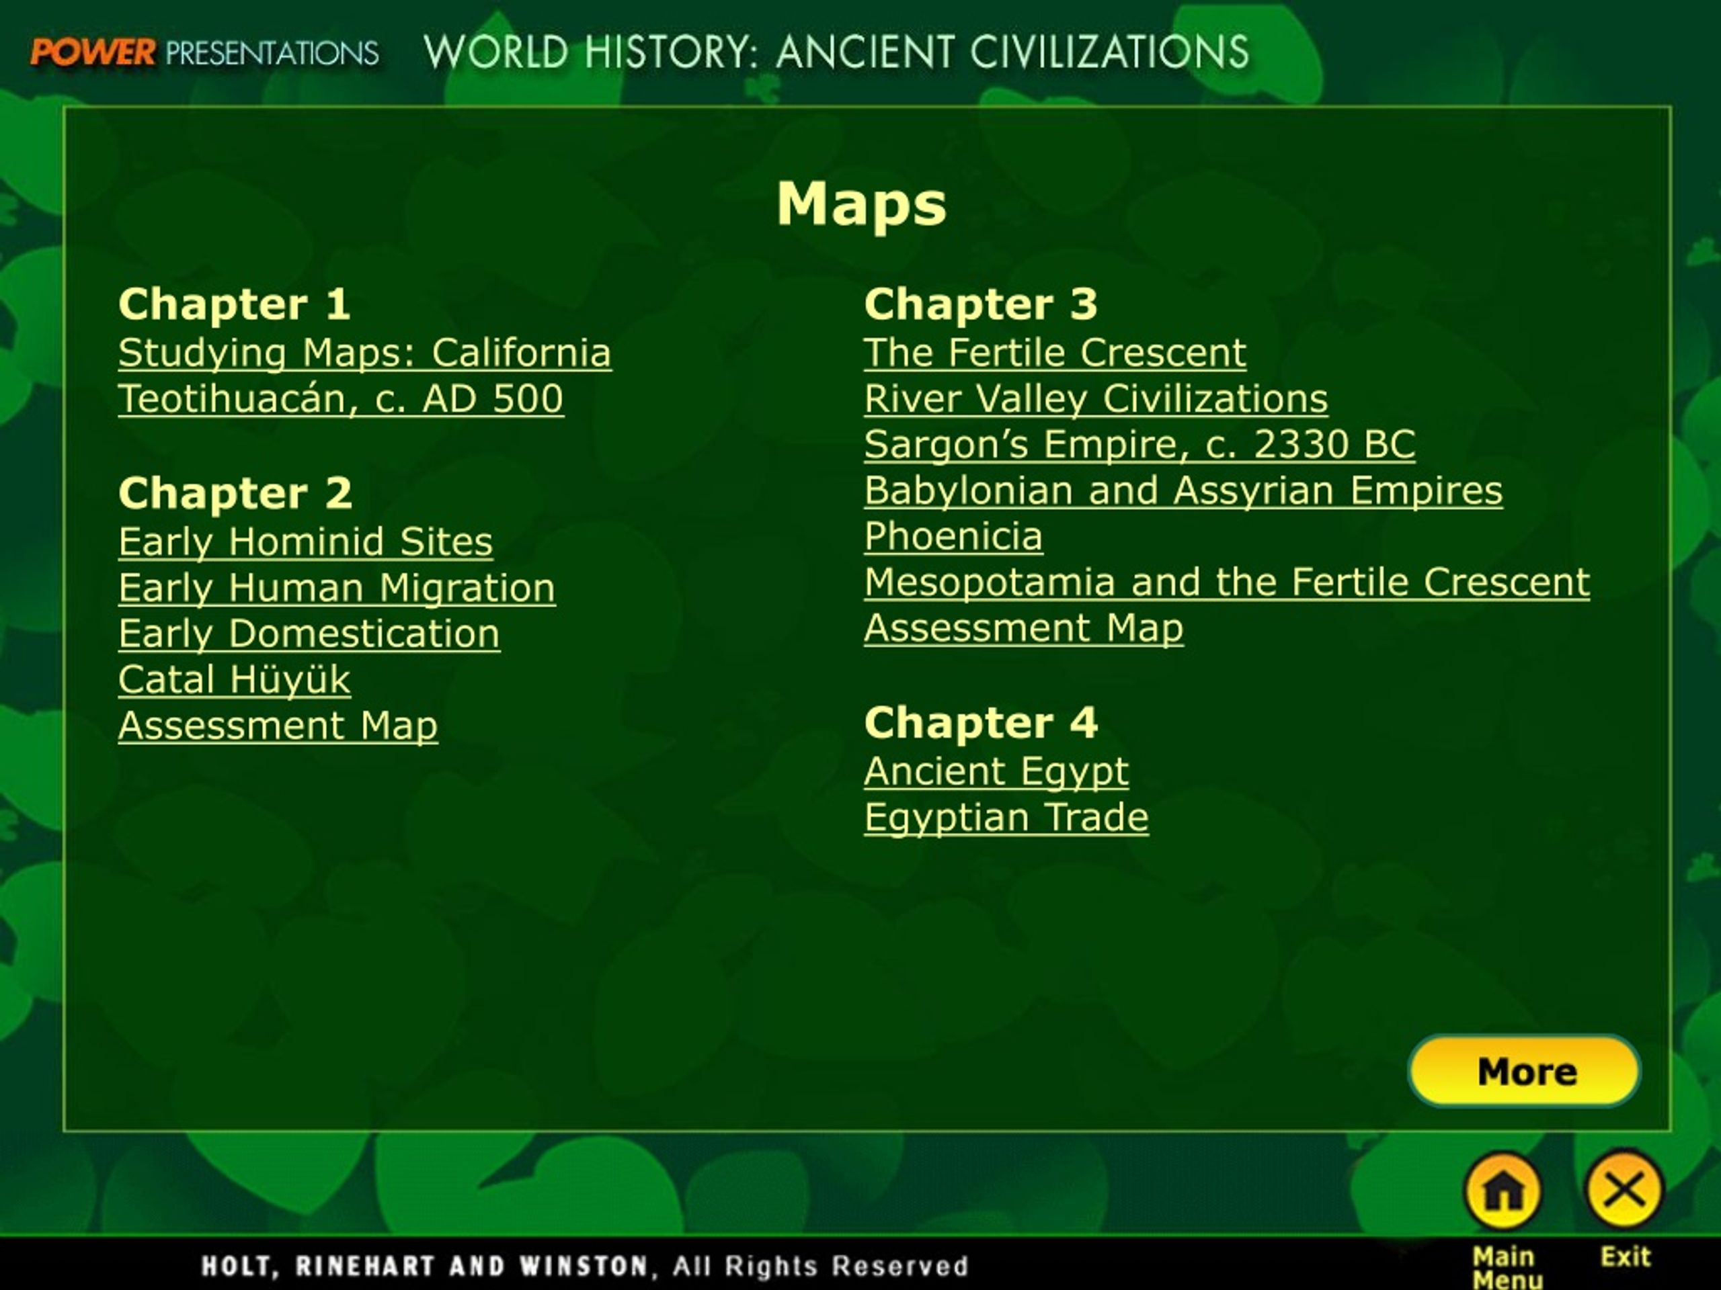Screen dimensions: 1721x1290
Task: Open Early Hominid Sites map
Action: coord(306,542)
